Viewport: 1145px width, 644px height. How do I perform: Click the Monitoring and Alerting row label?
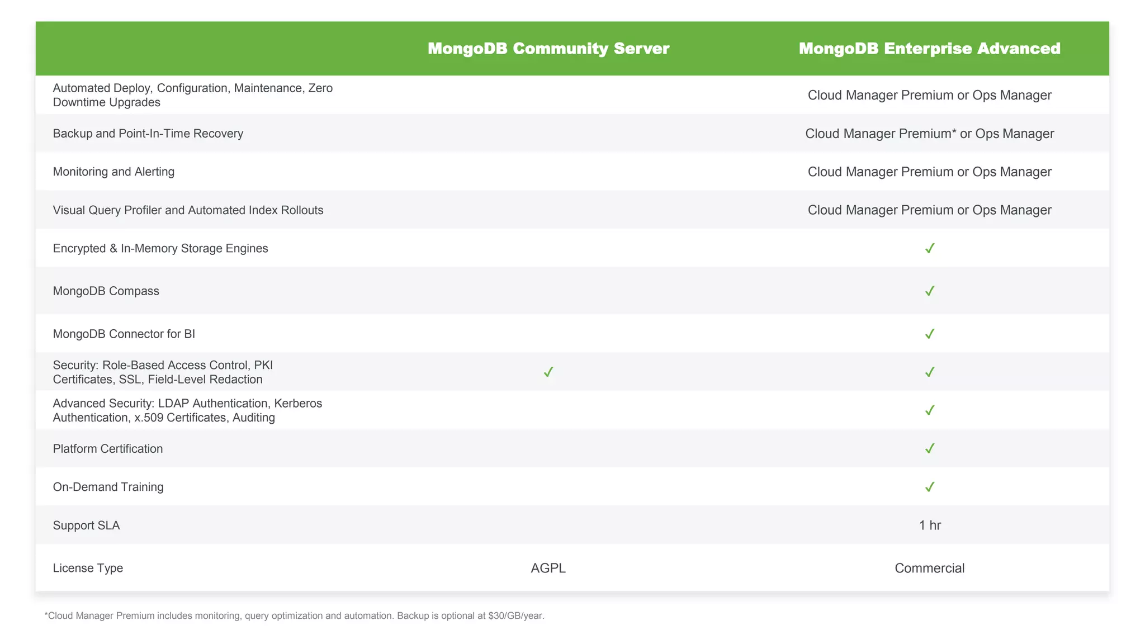point(113,172)
